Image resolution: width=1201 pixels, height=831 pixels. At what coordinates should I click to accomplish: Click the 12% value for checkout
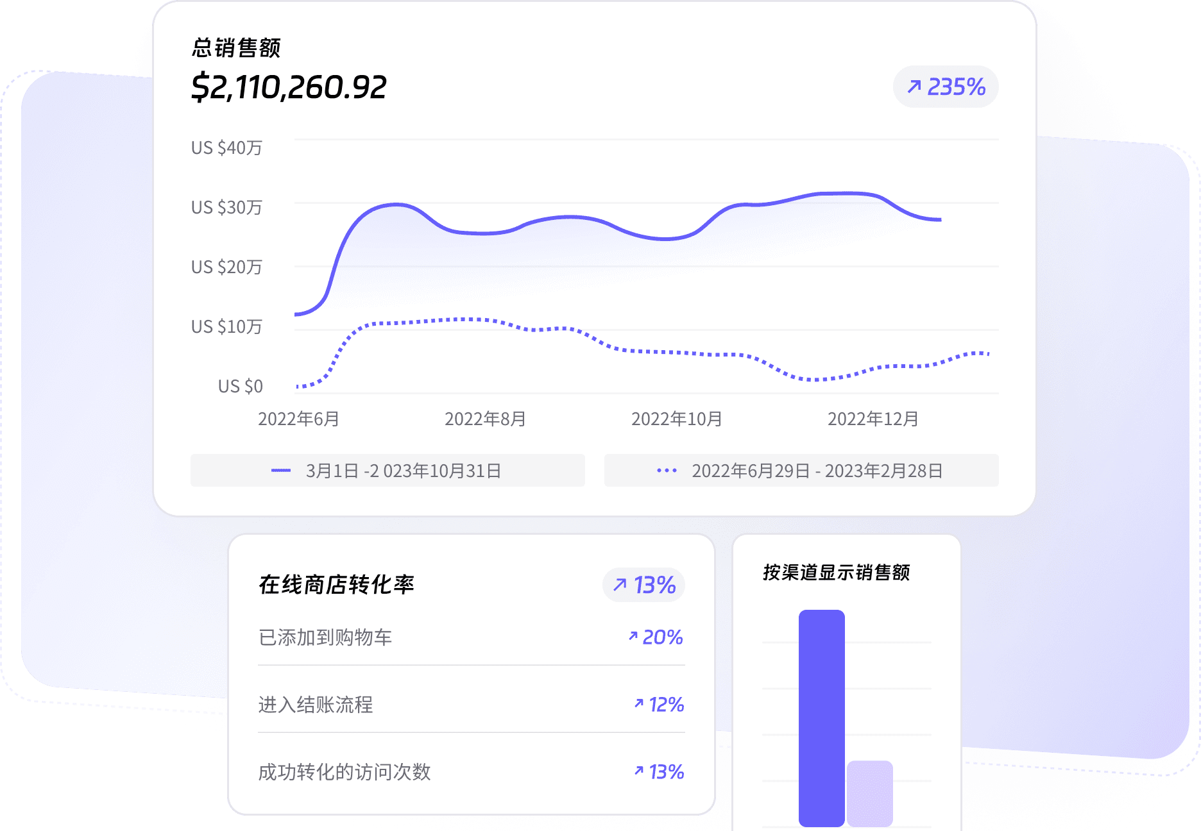click(666, 705)
